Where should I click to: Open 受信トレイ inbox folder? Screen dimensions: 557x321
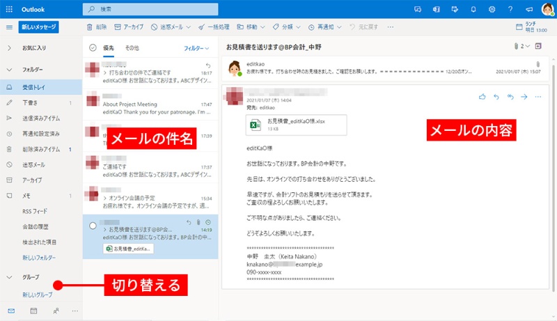[41, 87]
